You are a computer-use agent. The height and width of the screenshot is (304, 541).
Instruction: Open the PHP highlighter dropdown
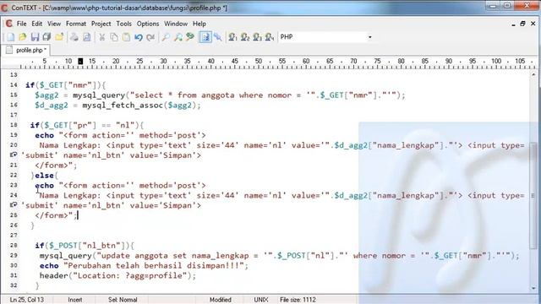point(370,37)
